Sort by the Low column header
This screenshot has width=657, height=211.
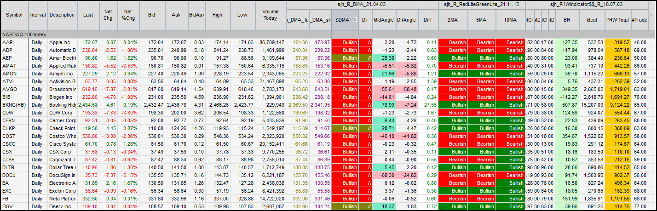(x=242, y=15)
